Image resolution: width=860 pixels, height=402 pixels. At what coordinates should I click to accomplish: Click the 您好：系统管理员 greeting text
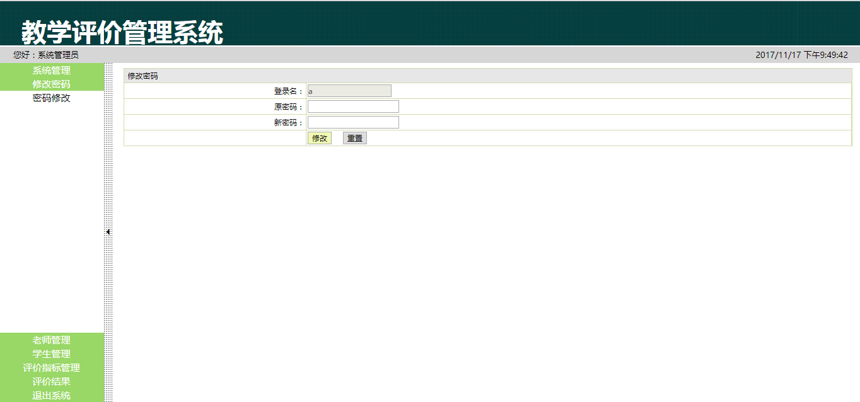coord(46,55)
